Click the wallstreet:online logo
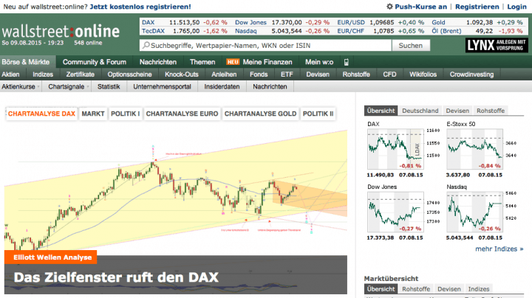Viewport: 532px width, 298px height. tap(61, 31)
